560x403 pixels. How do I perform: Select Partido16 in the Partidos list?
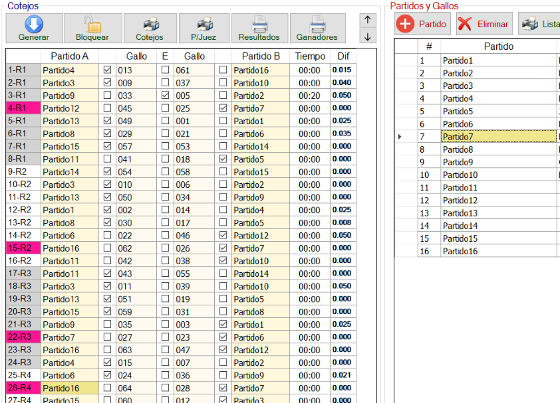499,251
